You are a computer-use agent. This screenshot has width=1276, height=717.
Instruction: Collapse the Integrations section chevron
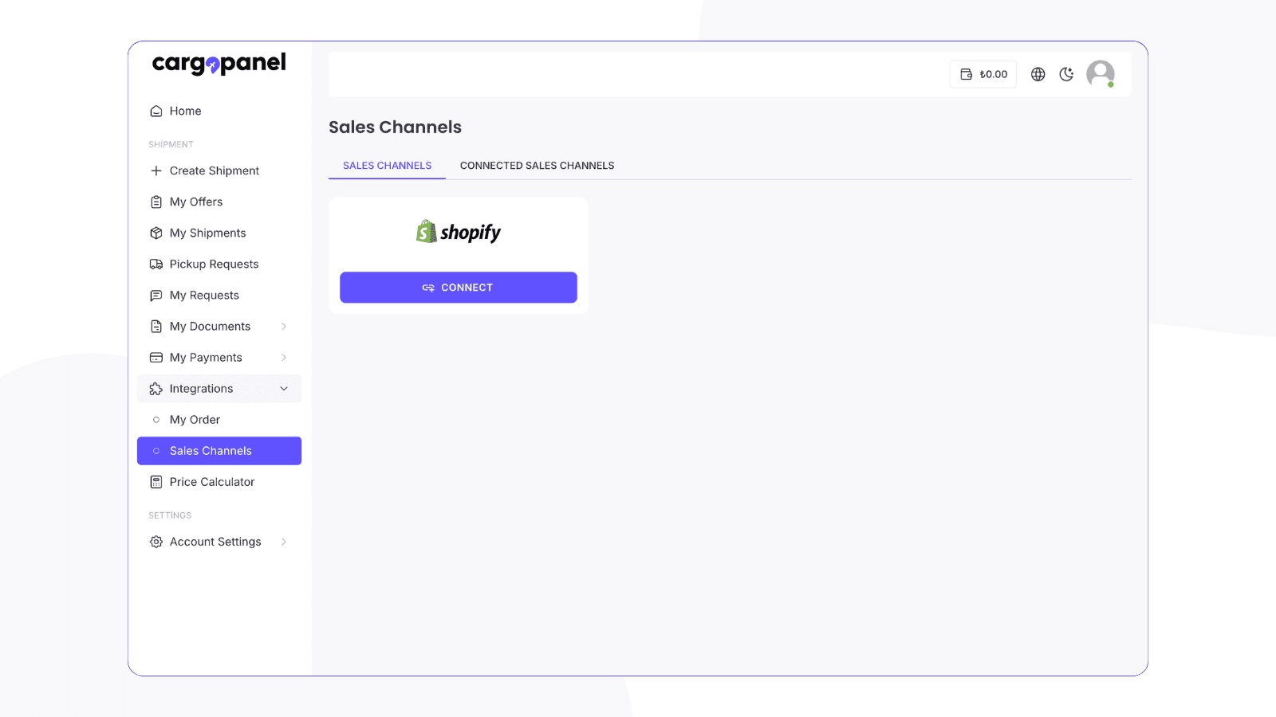point(285,388)
